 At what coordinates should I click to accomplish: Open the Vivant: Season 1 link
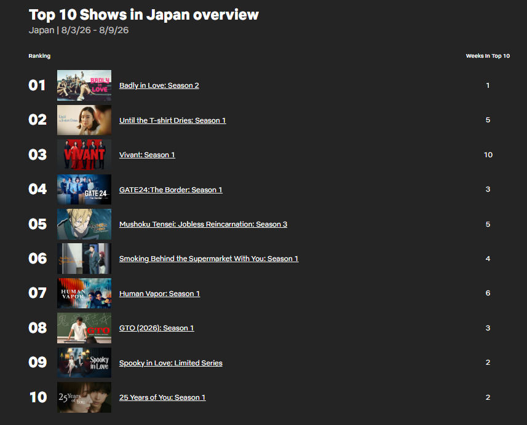(x=147, y=155)
